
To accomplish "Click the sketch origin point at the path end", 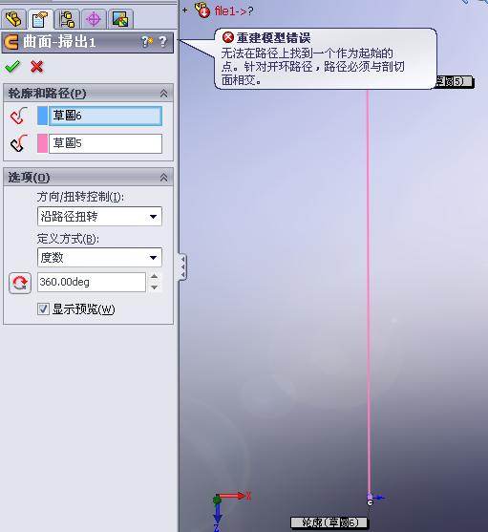I will coord(370,502).
